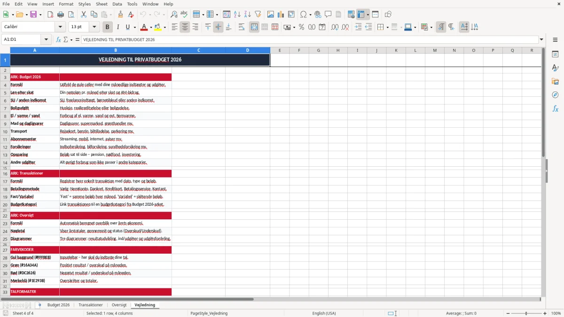Screen dimensions: 564x317
Task: Click in the formula input line
Action: 309,40
